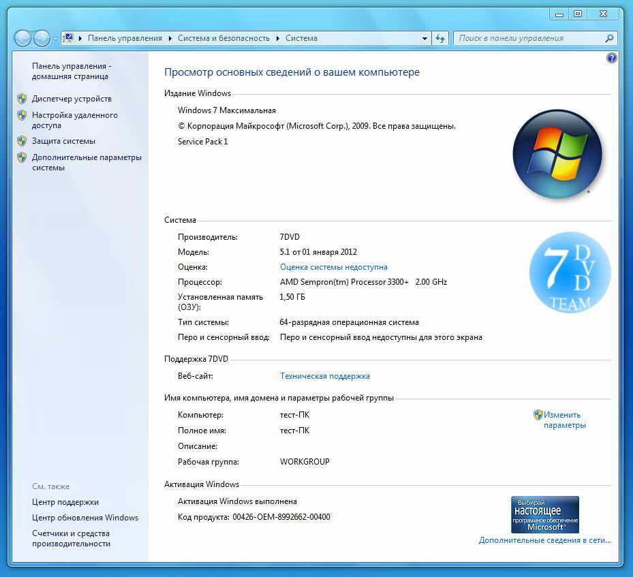The width and height of the screenshot is (633, 577).
Task: Expand the address bar history dropdown arrow
Action: (x=424, y=39)
